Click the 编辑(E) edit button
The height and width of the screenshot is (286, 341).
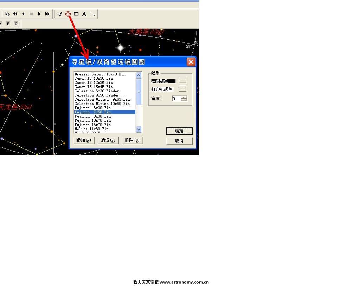[108, 140]
